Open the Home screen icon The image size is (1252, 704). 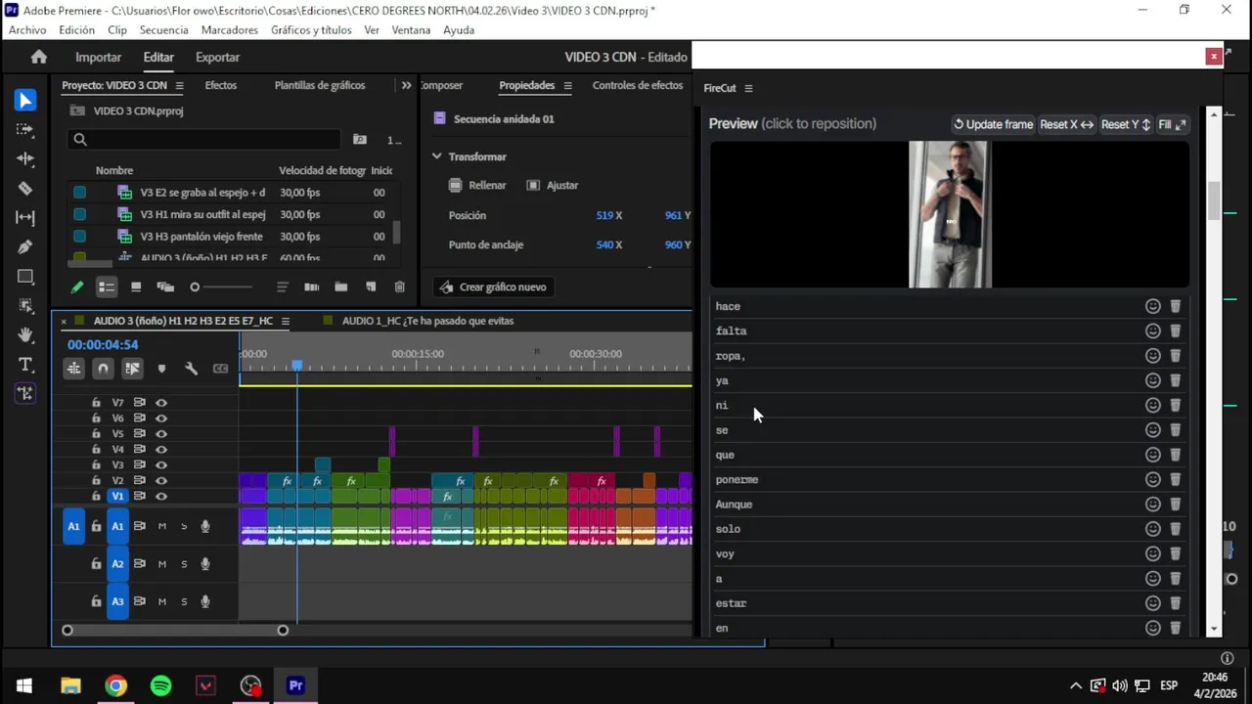(x=38, y=57)
